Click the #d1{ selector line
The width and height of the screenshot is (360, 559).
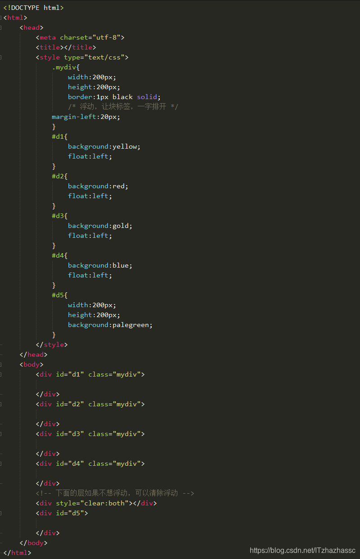[60, 136]
